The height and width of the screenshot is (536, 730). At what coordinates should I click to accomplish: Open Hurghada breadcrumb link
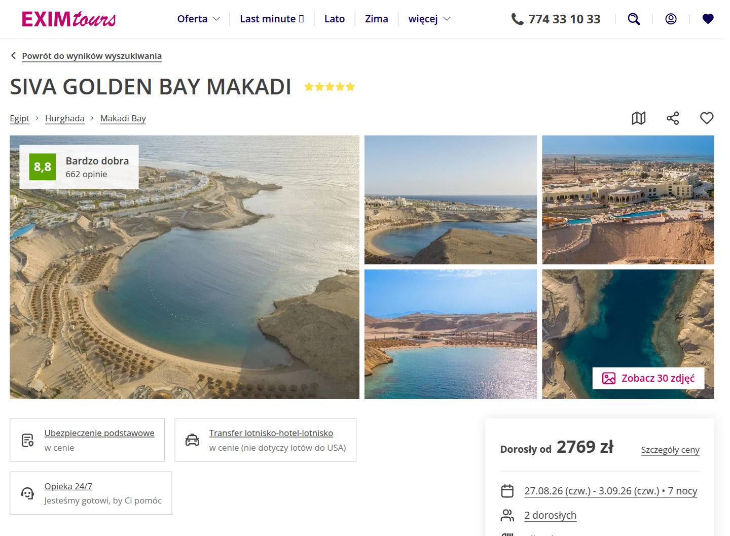[65, 118]
